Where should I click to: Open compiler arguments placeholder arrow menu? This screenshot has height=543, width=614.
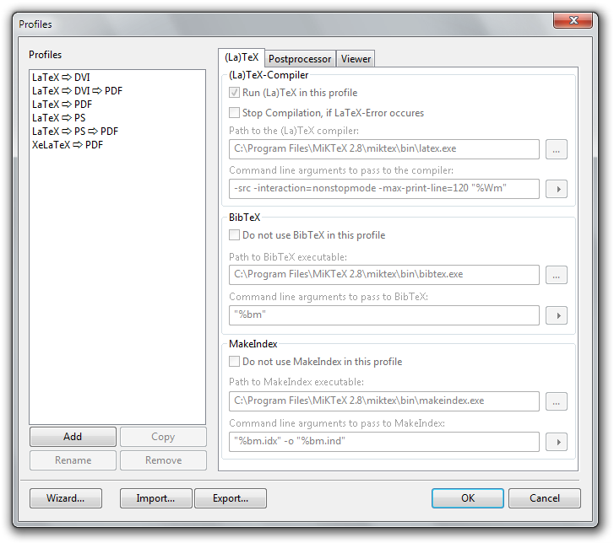point(556,189)
